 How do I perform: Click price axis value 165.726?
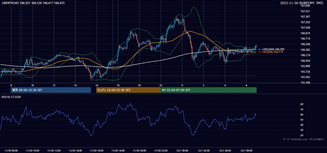(305, 72)
